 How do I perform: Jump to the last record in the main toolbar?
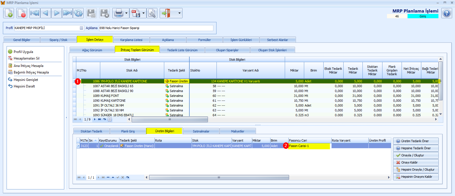coord(67,13)
